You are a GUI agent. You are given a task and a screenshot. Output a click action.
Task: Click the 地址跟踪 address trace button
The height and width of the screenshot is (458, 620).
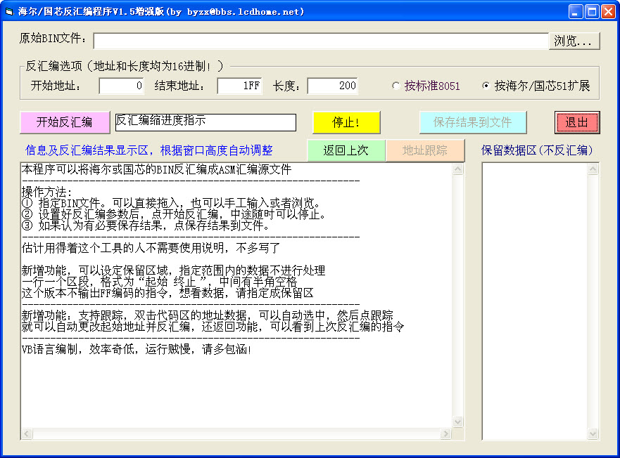coord(425,150)
